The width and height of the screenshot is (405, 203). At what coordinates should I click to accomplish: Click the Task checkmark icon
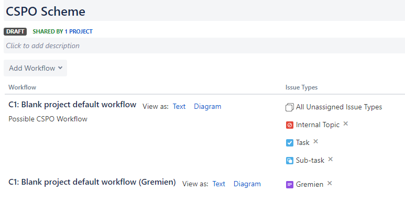[x=290, y=143]
